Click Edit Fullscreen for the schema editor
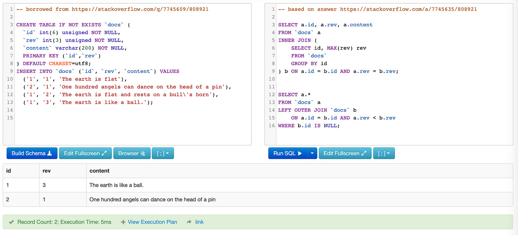The height and width of the screenshot is (235, 518). coord(85,153)
